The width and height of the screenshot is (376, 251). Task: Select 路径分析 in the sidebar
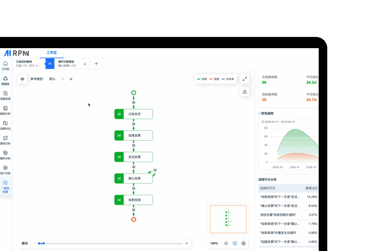(x=5, y=140)
